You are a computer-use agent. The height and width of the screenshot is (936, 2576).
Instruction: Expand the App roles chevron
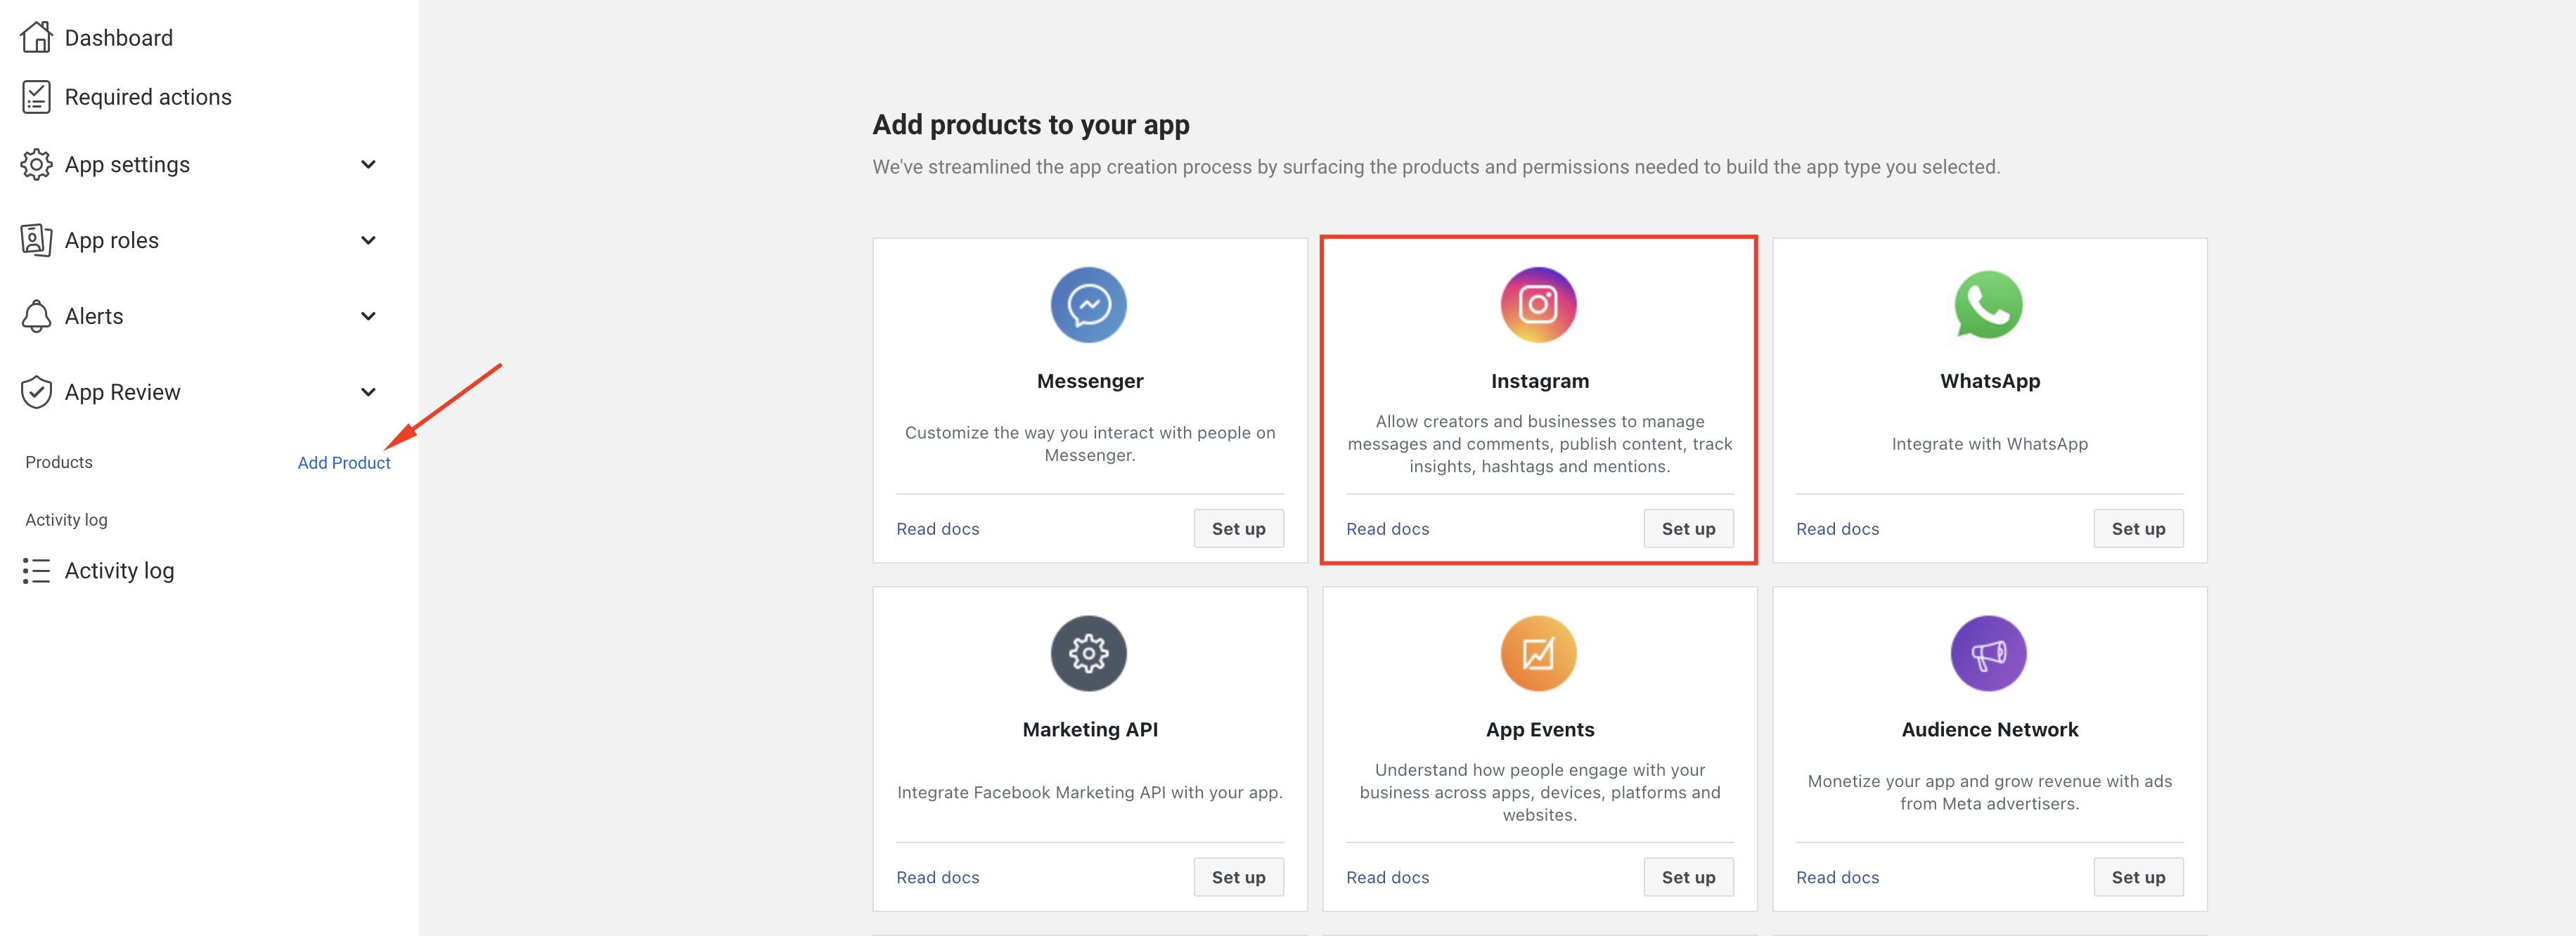point(368,240)
